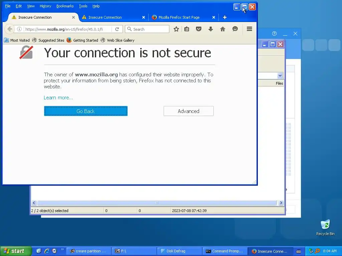
Task: Save page to Pocket
Action: coord(198,29)
